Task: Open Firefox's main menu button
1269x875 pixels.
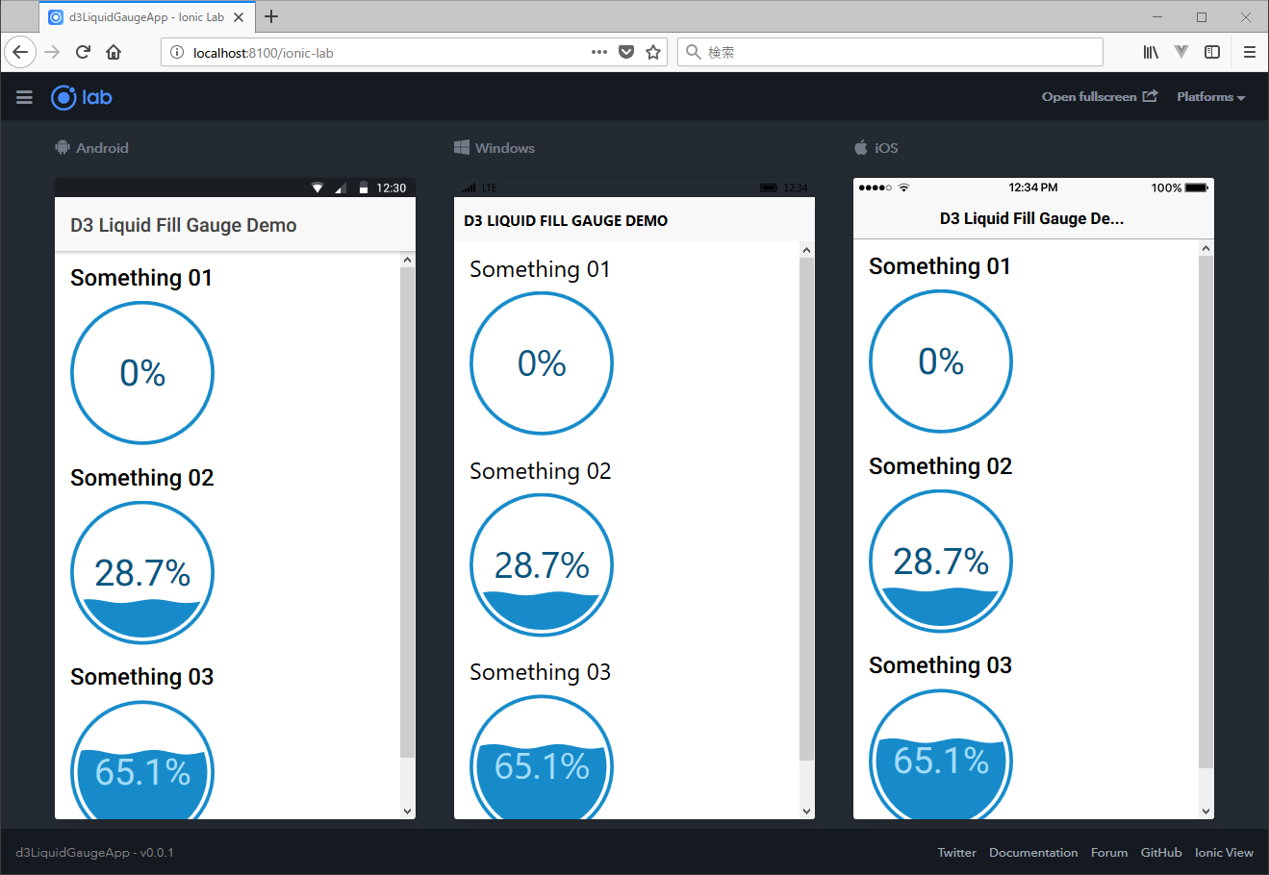Action: coord(1249,52)
